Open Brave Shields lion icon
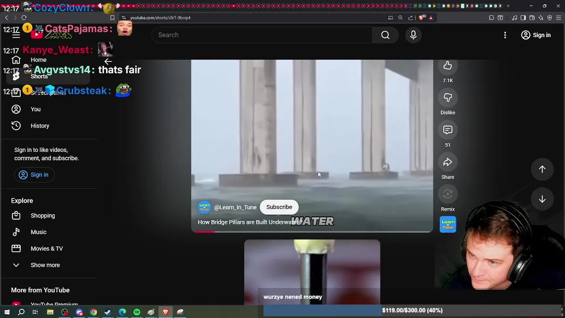The image size is (565, 318). point(422,18)
